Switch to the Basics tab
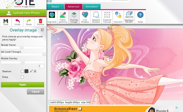 [55, 7]
